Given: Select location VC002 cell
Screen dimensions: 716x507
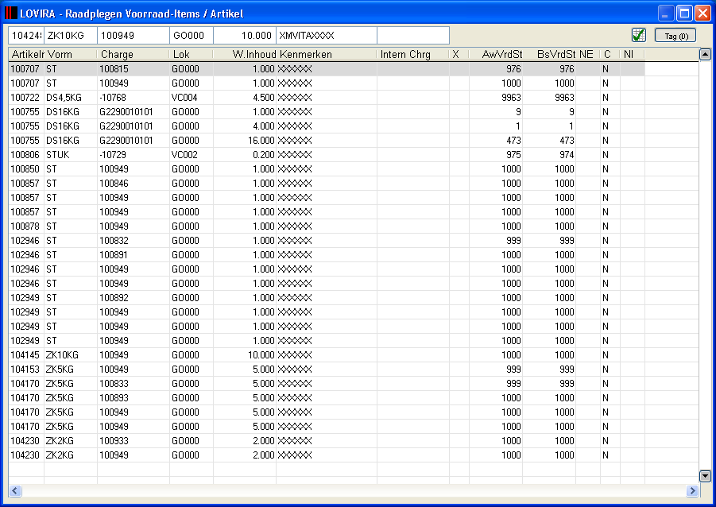Looking at the screenshot, I should pos(192,155).
